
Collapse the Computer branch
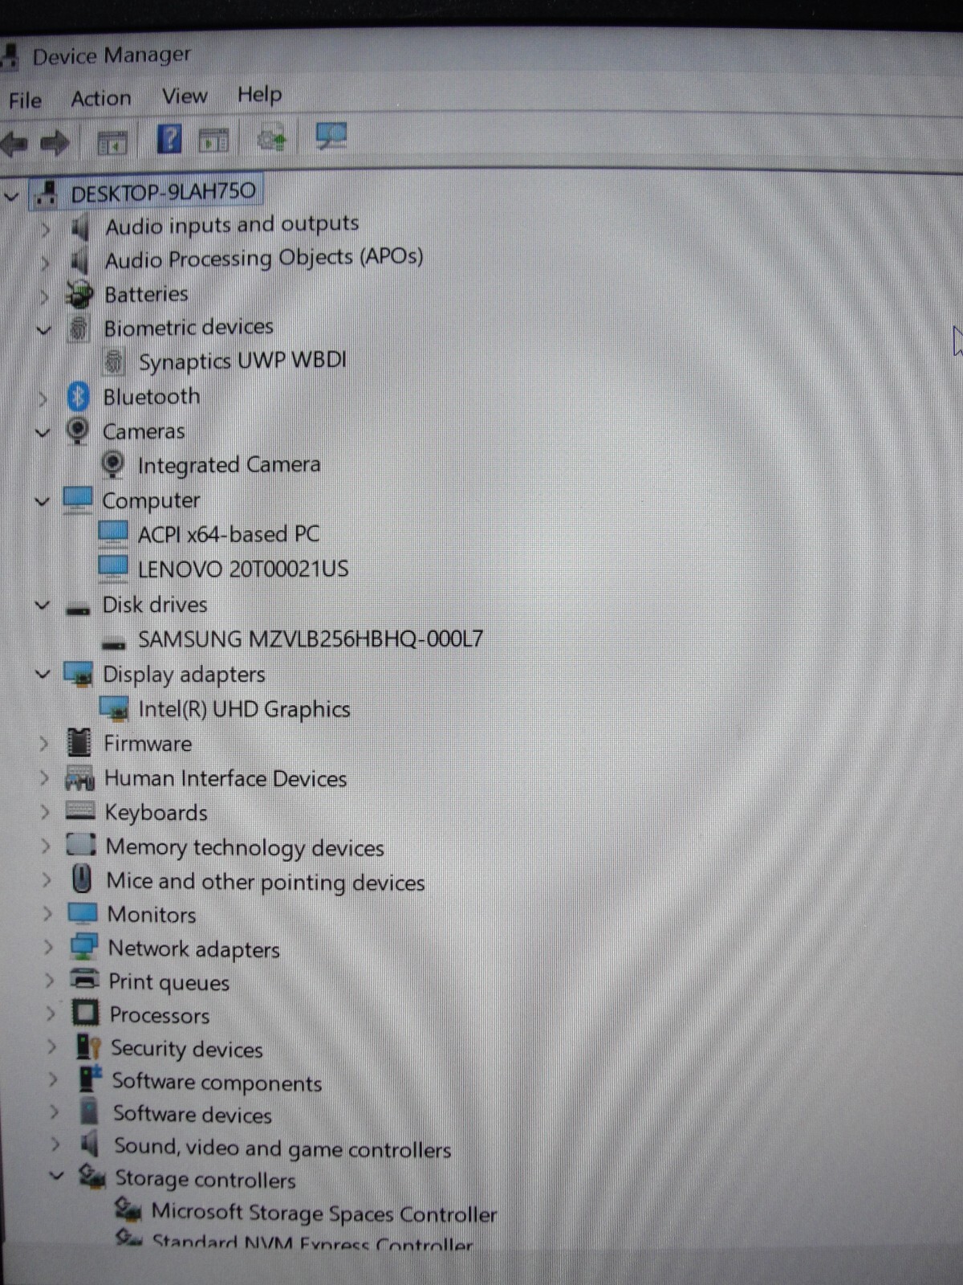coord(43,501)
